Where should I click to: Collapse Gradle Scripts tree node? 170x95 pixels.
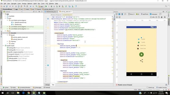[x=3, y=46]
